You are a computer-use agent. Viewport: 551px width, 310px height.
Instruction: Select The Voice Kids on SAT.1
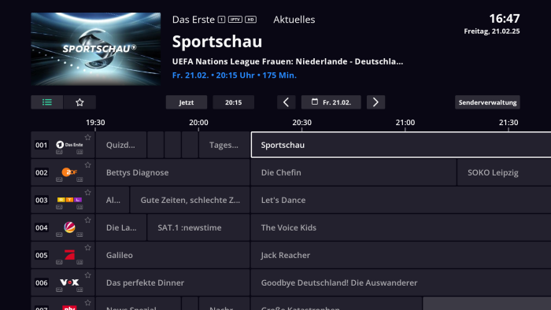(401, 227)
